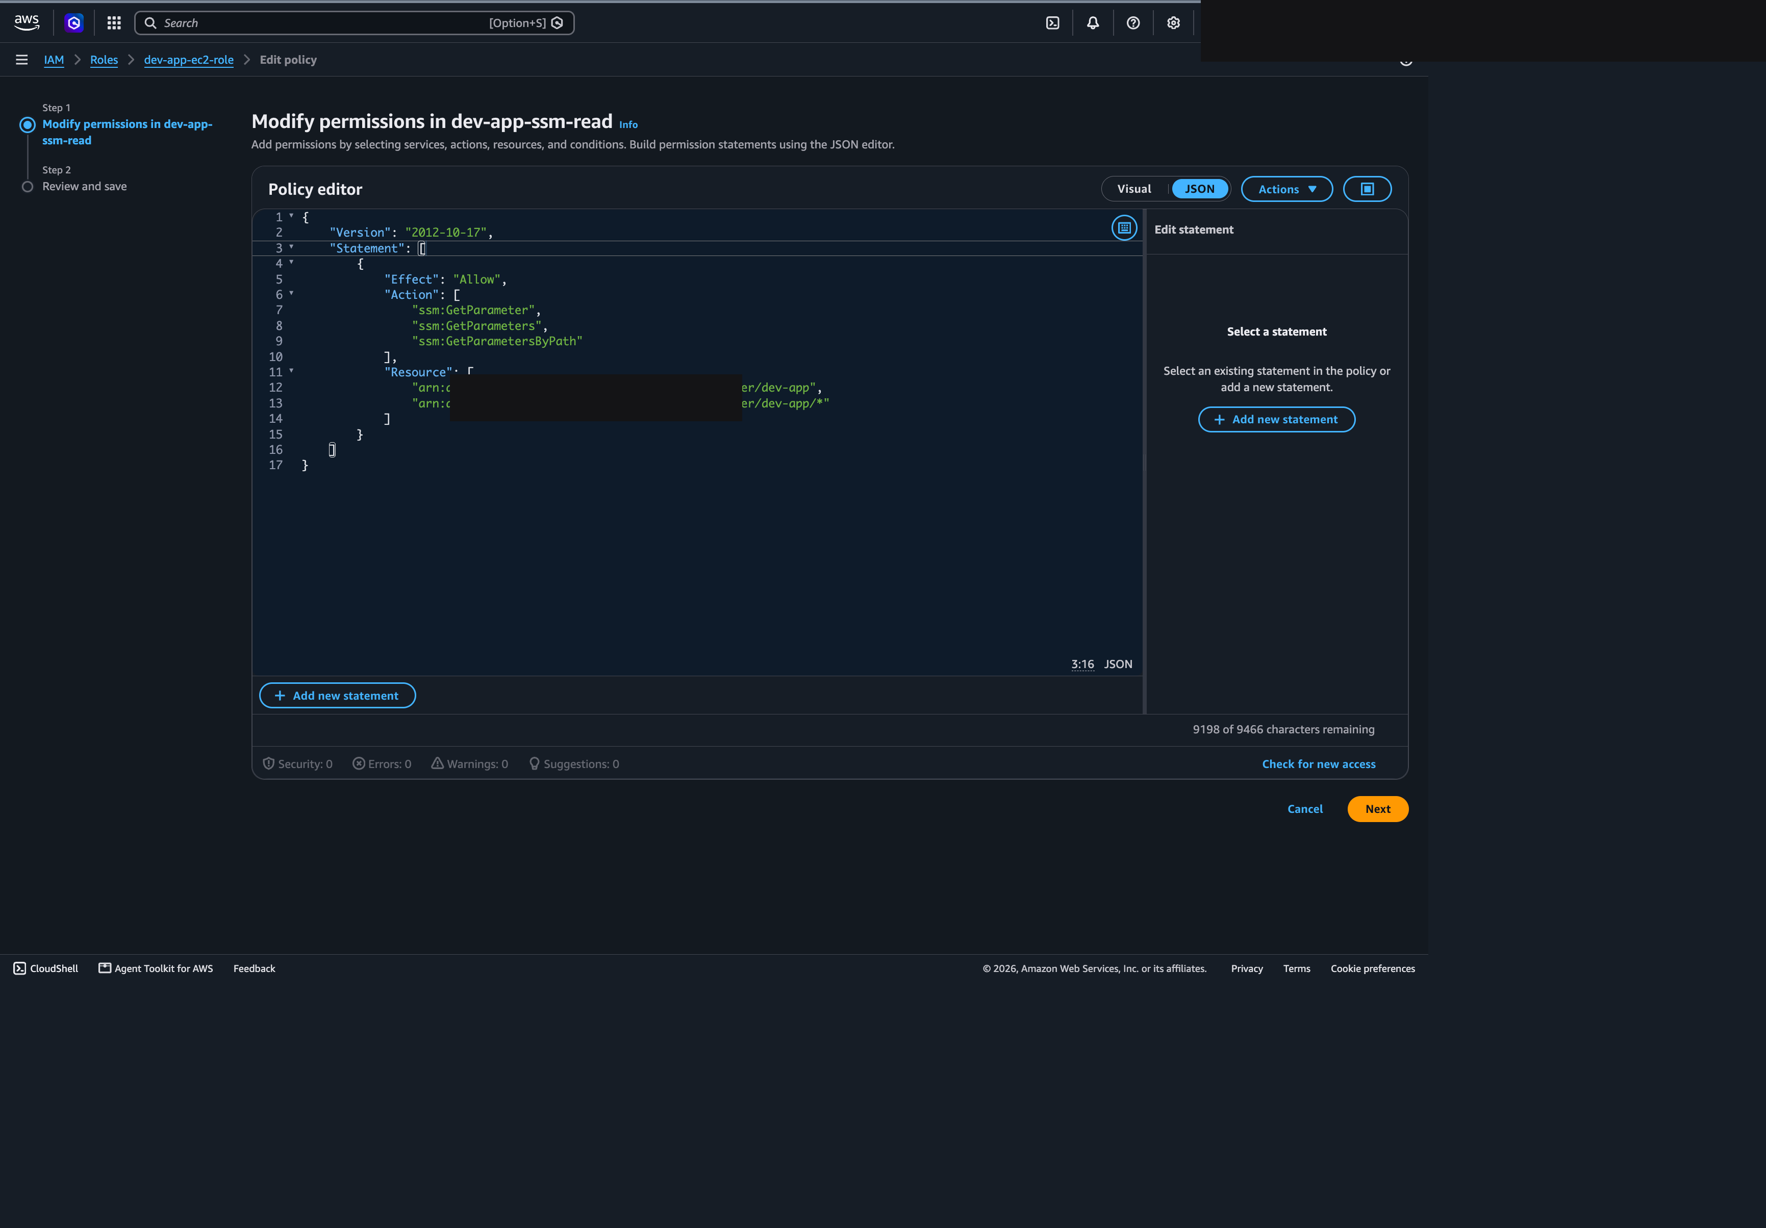
Task: Open the services grid menu icon
Action: (x=114, y=23)
